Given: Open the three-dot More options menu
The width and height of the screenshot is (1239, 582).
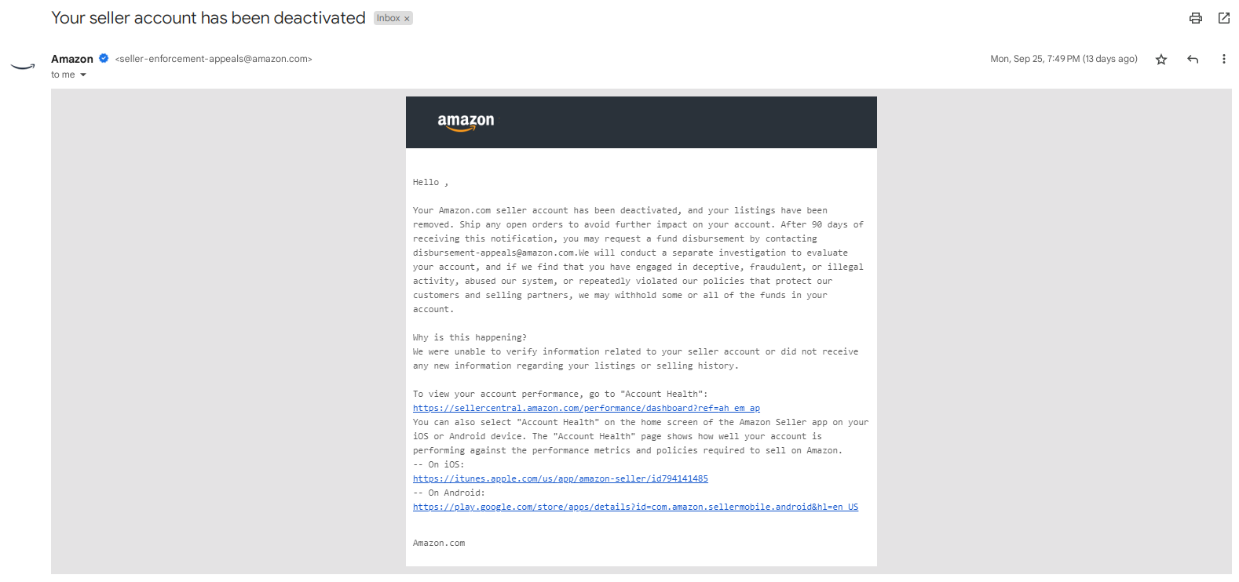Looking at the screenshot, I should pos(1223,60).
